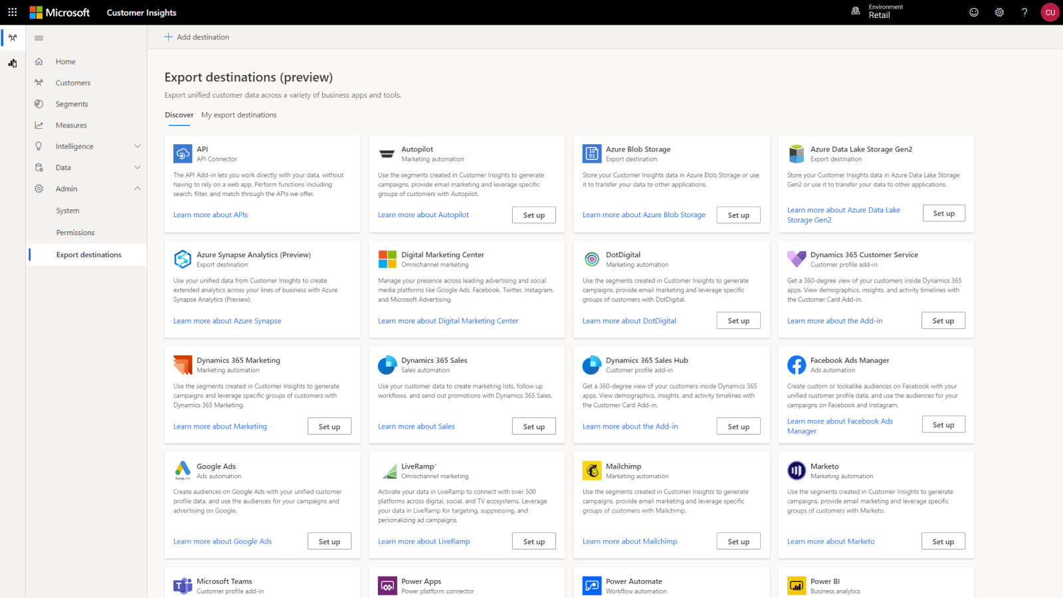Click the Facebook Ads Manager logo

point(797,365)
